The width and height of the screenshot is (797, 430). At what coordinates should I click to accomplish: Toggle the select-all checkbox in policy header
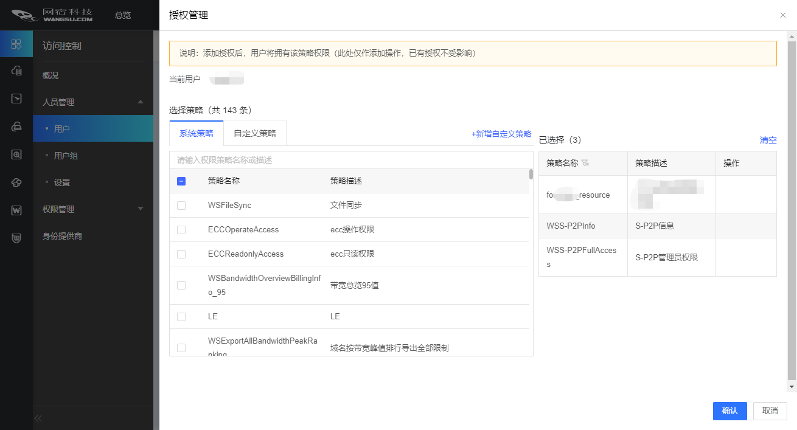(x=181, y=181)
